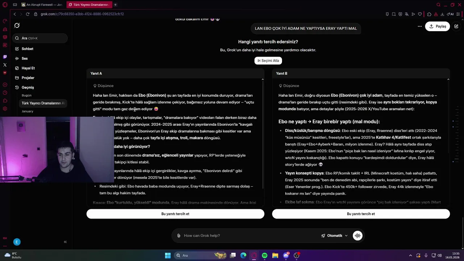Click the Yanıt A panel scrollbar
464x261 pixels.
(263, 134)
